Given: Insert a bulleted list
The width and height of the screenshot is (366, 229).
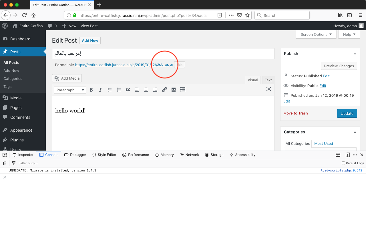Looking at the screenshot, I should (x=110, y=90).
